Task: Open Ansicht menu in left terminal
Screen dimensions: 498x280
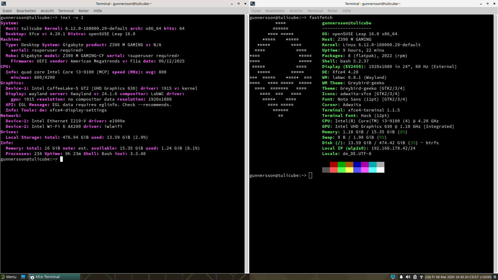Action: (x=47, y=11)
